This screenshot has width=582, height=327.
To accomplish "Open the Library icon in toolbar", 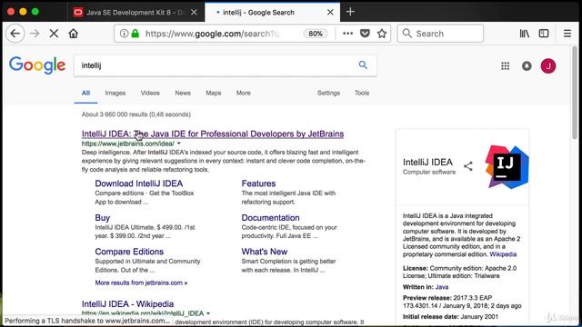I will point(525,34).
